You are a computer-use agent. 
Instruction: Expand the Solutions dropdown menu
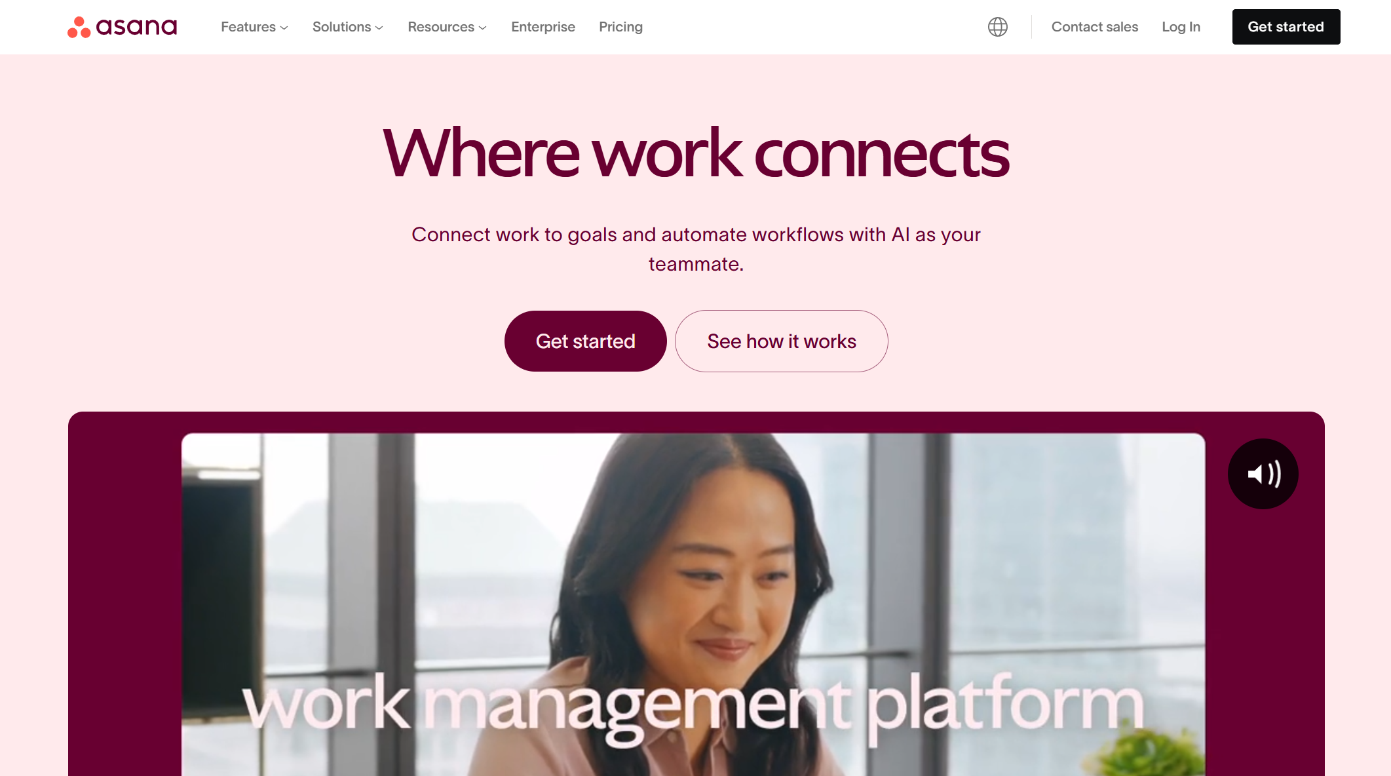[347, 27]
